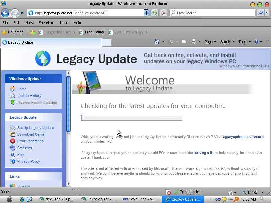
Task: Open a new tab with the blank tab button
Action: 107,43
